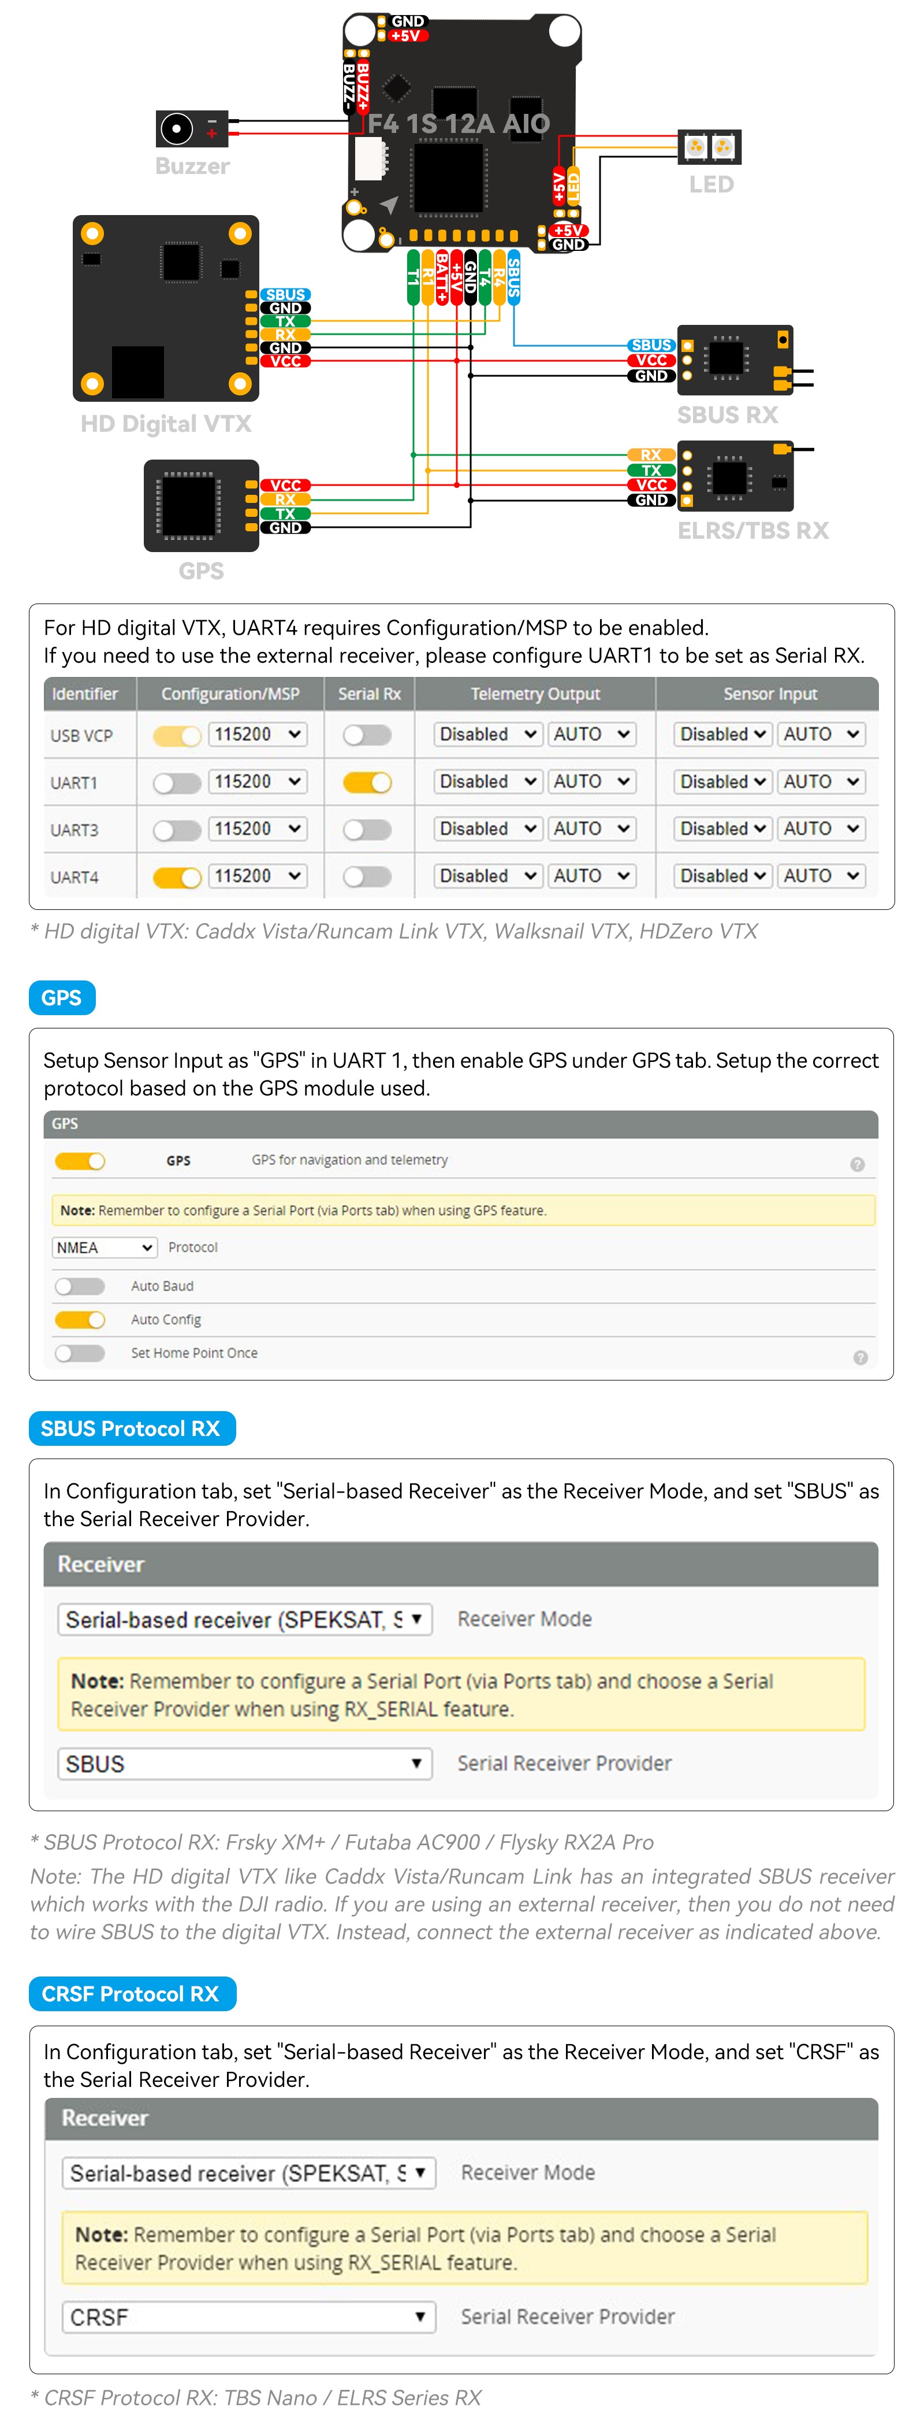Disable the Auto Config switch
Screen dimensions: 924x2428
[80, 1320]
